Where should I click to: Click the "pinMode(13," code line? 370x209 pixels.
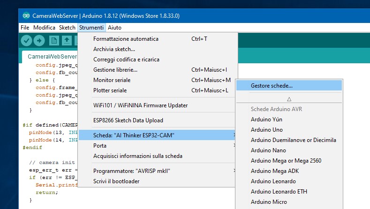(x=53, y=133)
